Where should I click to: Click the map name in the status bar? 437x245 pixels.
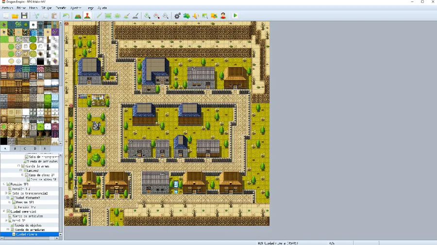click(278, 243)
